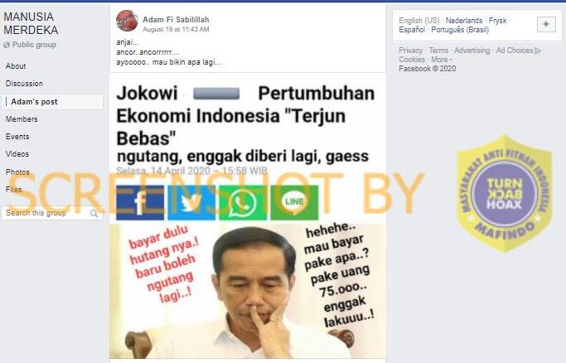Open the Photos section
The width and height of the screenshot is (566, 363).
[17, 172]
